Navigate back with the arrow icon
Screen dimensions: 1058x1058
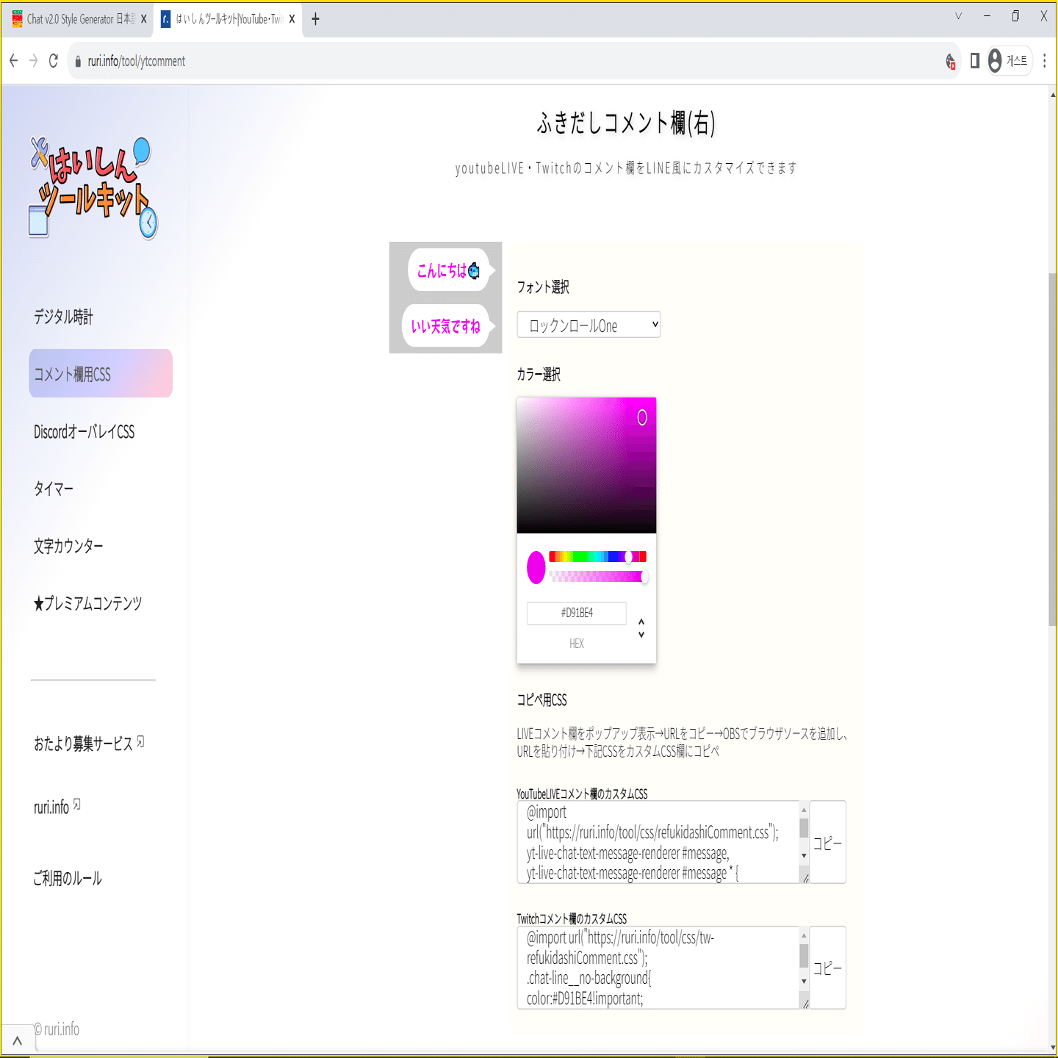[x=12, y=61]
